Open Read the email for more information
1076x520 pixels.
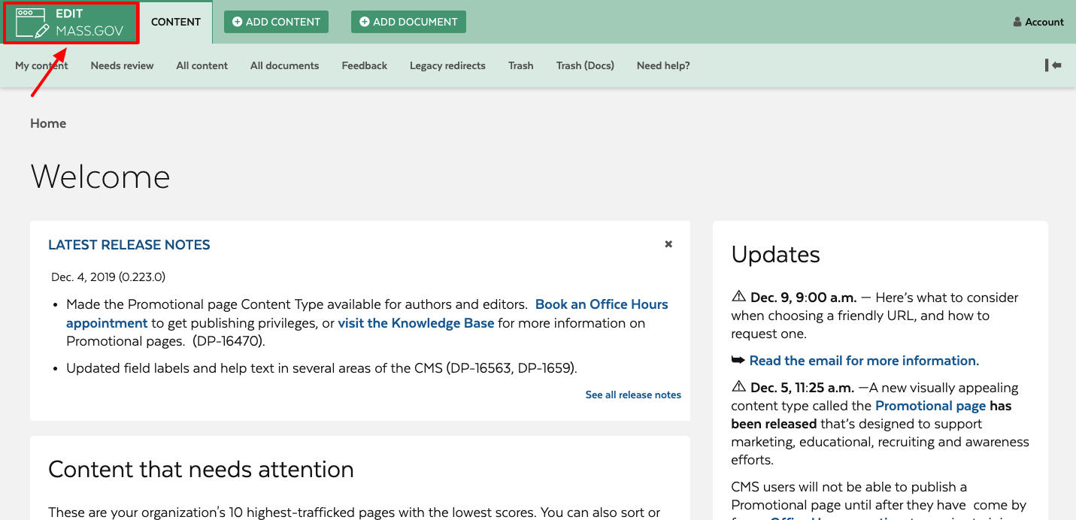coord(864,361)
